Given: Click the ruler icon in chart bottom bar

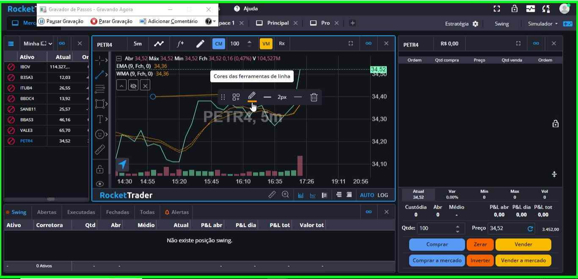Looking at the screenshot, I should pos(272,194).
